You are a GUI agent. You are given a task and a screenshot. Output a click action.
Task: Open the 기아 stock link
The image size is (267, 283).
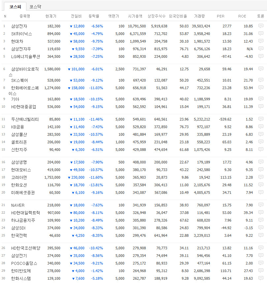click(x=15, y=99)
